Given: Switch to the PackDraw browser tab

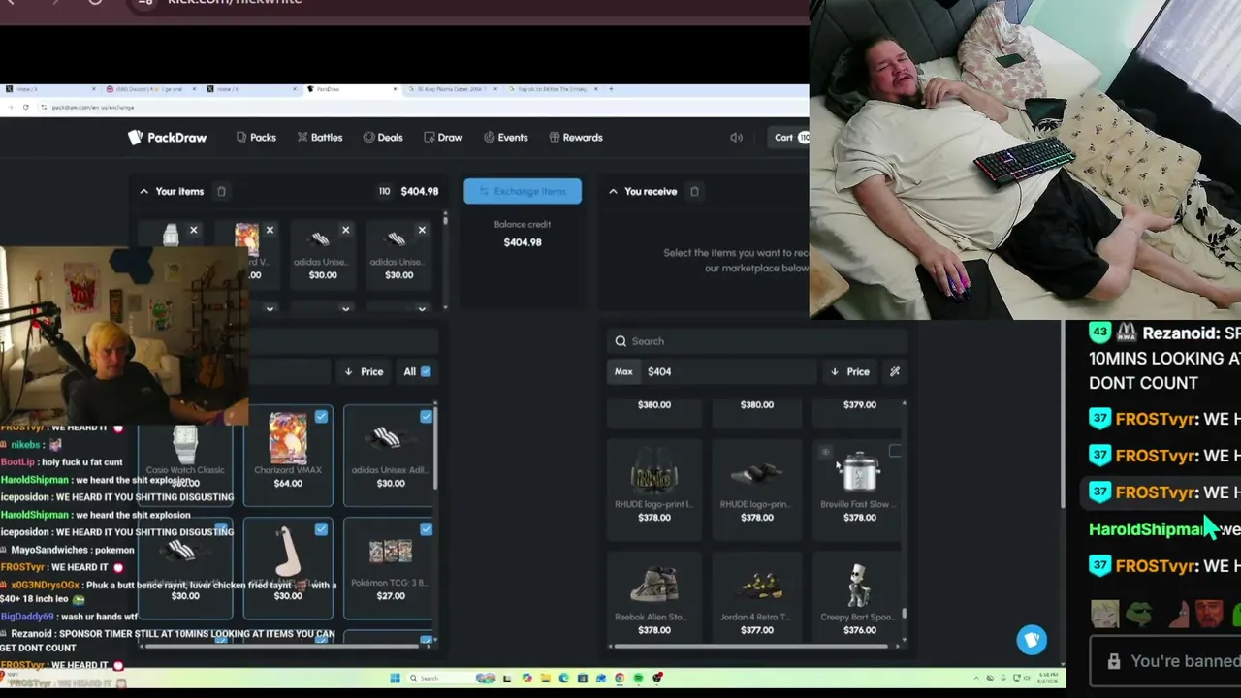Looking at the screenshot, I should [353, 89].
